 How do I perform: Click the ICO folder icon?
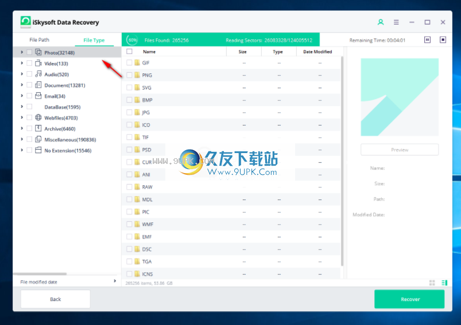[x=137, y=125]
